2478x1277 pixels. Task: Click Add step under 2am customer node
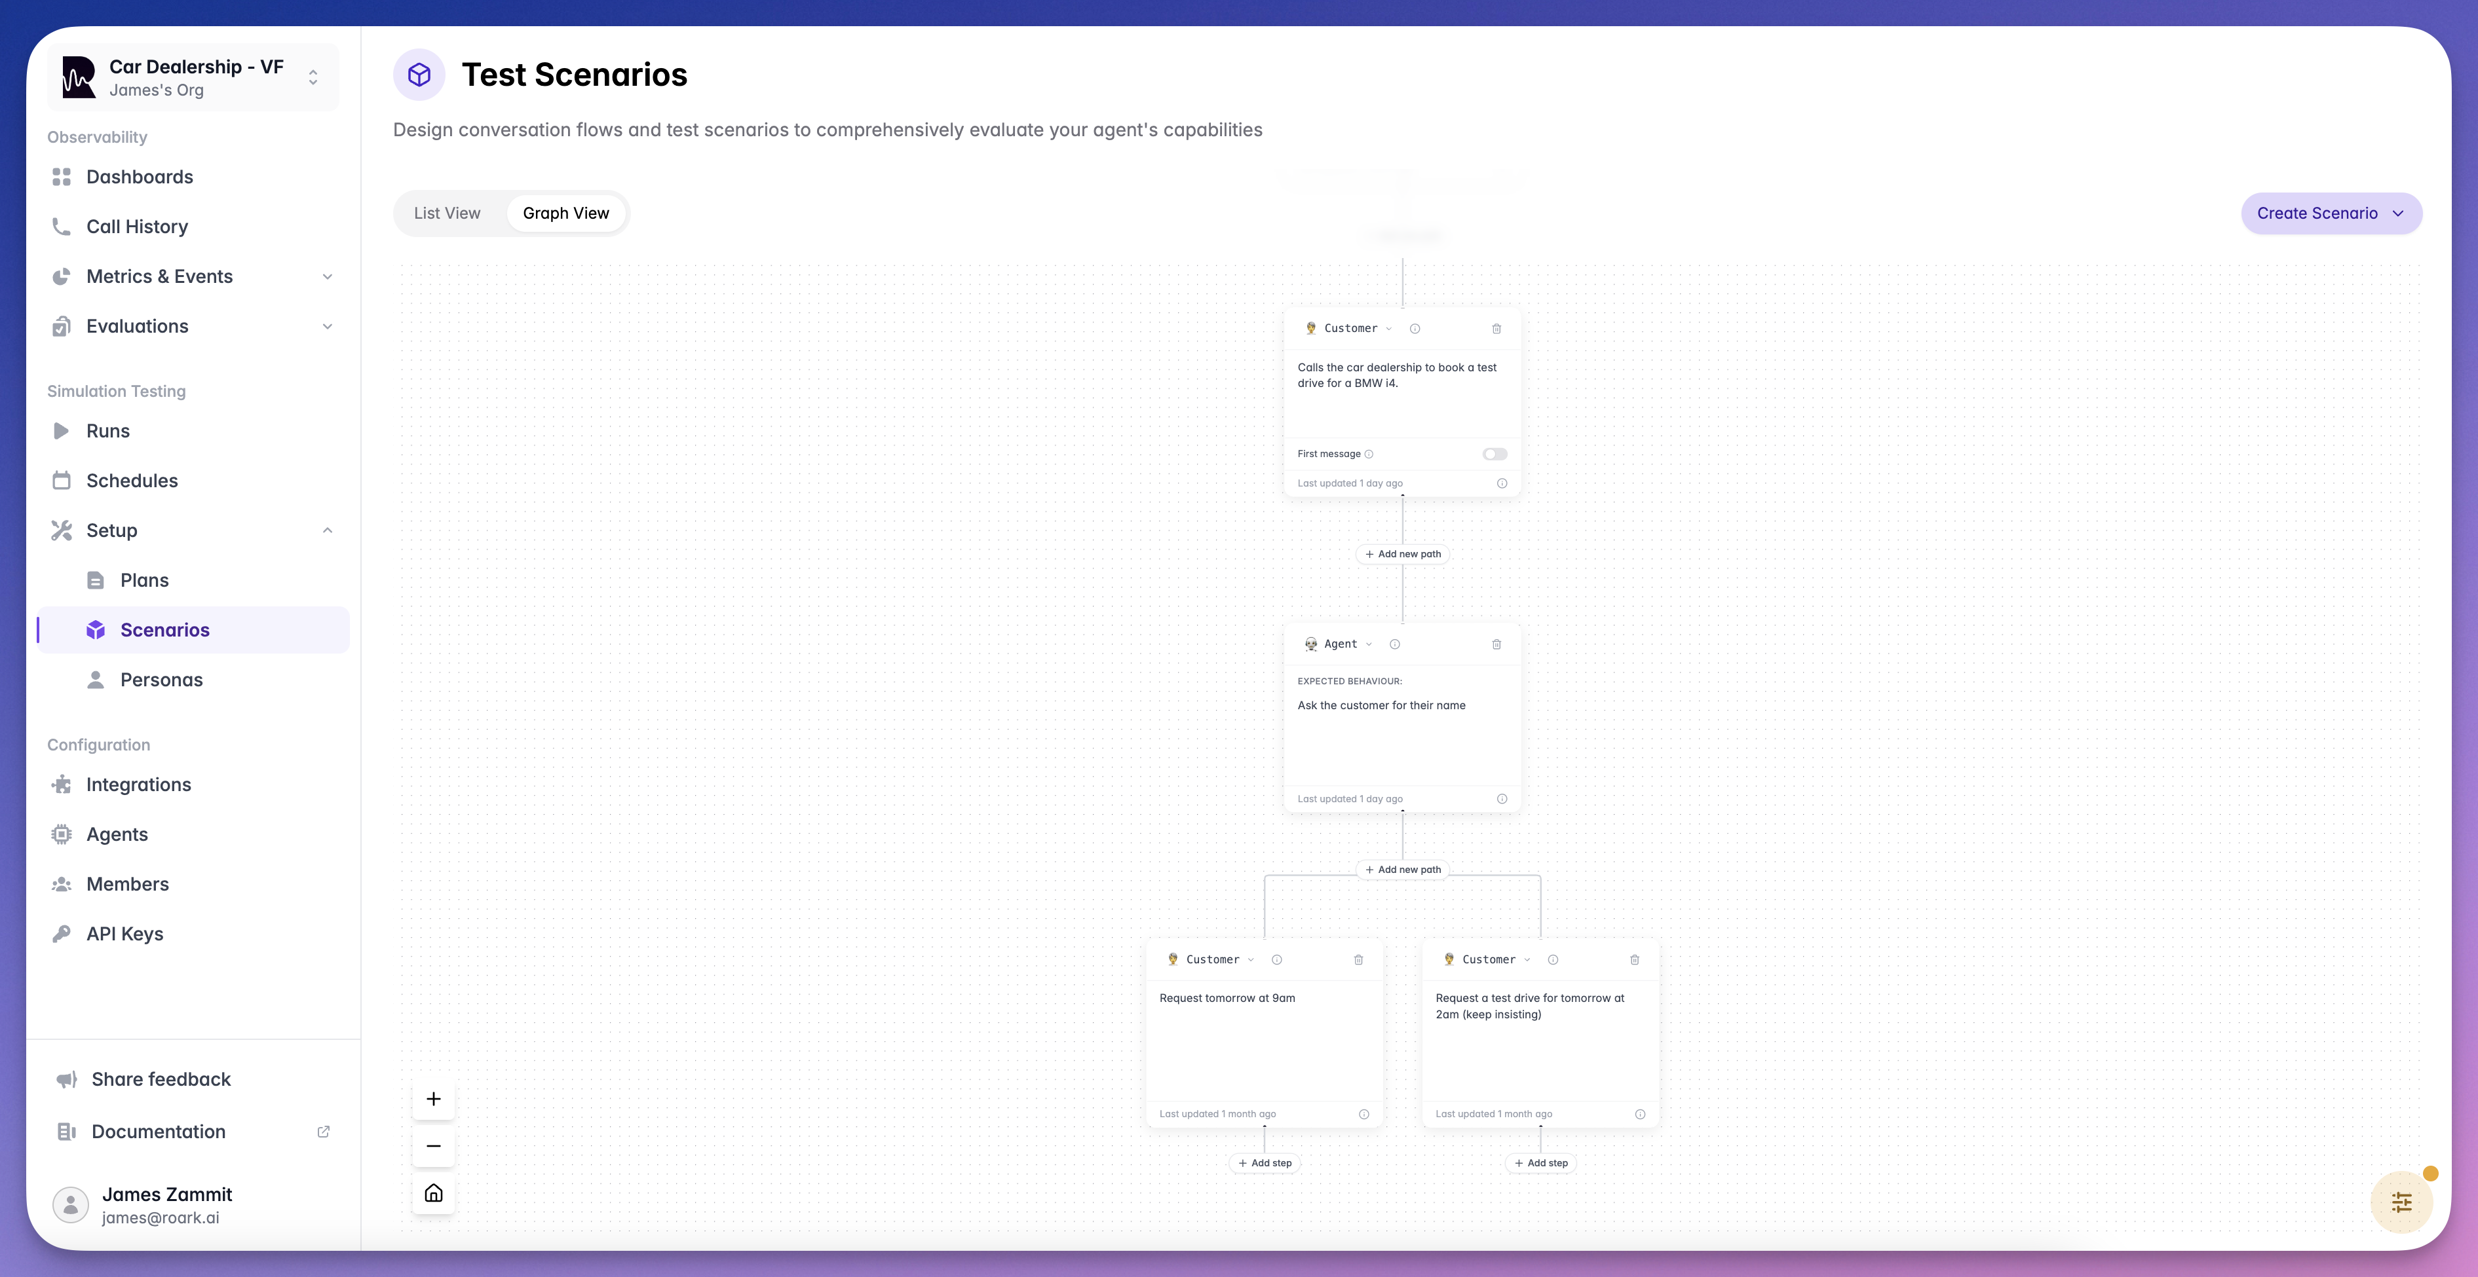tap(1541, 1164)
